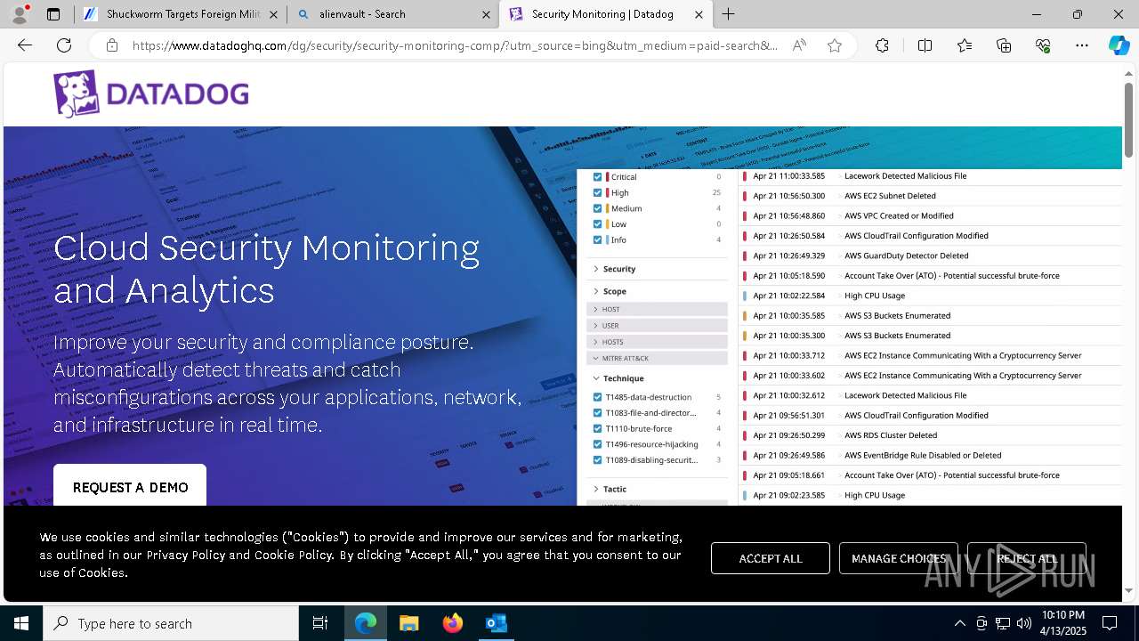Open Manage Choices for cookies
Viewport: 1139px width, 641px height.
(899, 558)
